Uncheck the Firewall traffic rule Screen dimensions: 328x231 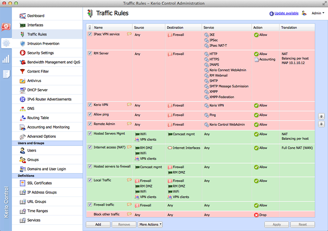tap(90, 205)
